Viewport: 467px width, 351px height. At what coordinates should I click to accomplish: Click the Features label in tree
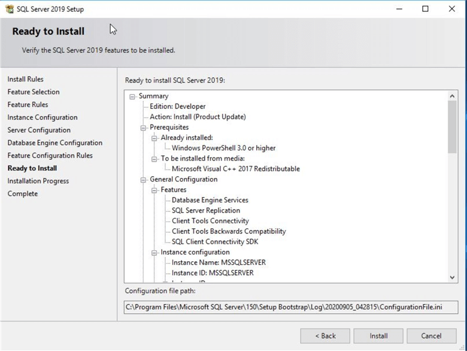(x=174, y=190)
